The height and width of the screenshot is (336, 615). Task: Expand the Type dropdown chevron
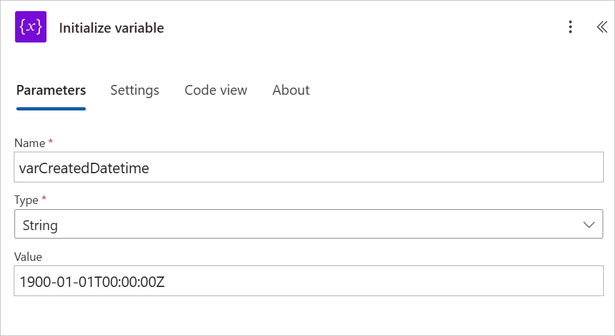point(588,225)
